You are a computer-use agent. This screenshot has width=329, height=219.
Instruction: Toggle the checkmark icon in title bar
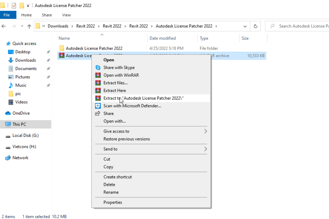point(14,5)
